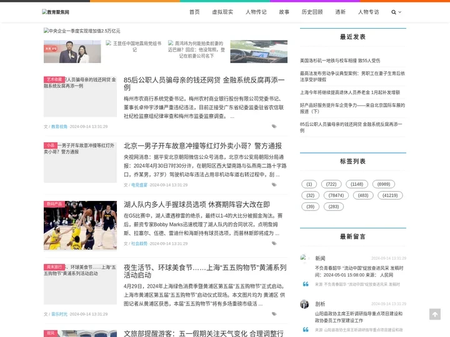Open the 中央企业一季度 banner image
Image resolution: width=450 pixels, height=337 pixels.
(82, 31)
